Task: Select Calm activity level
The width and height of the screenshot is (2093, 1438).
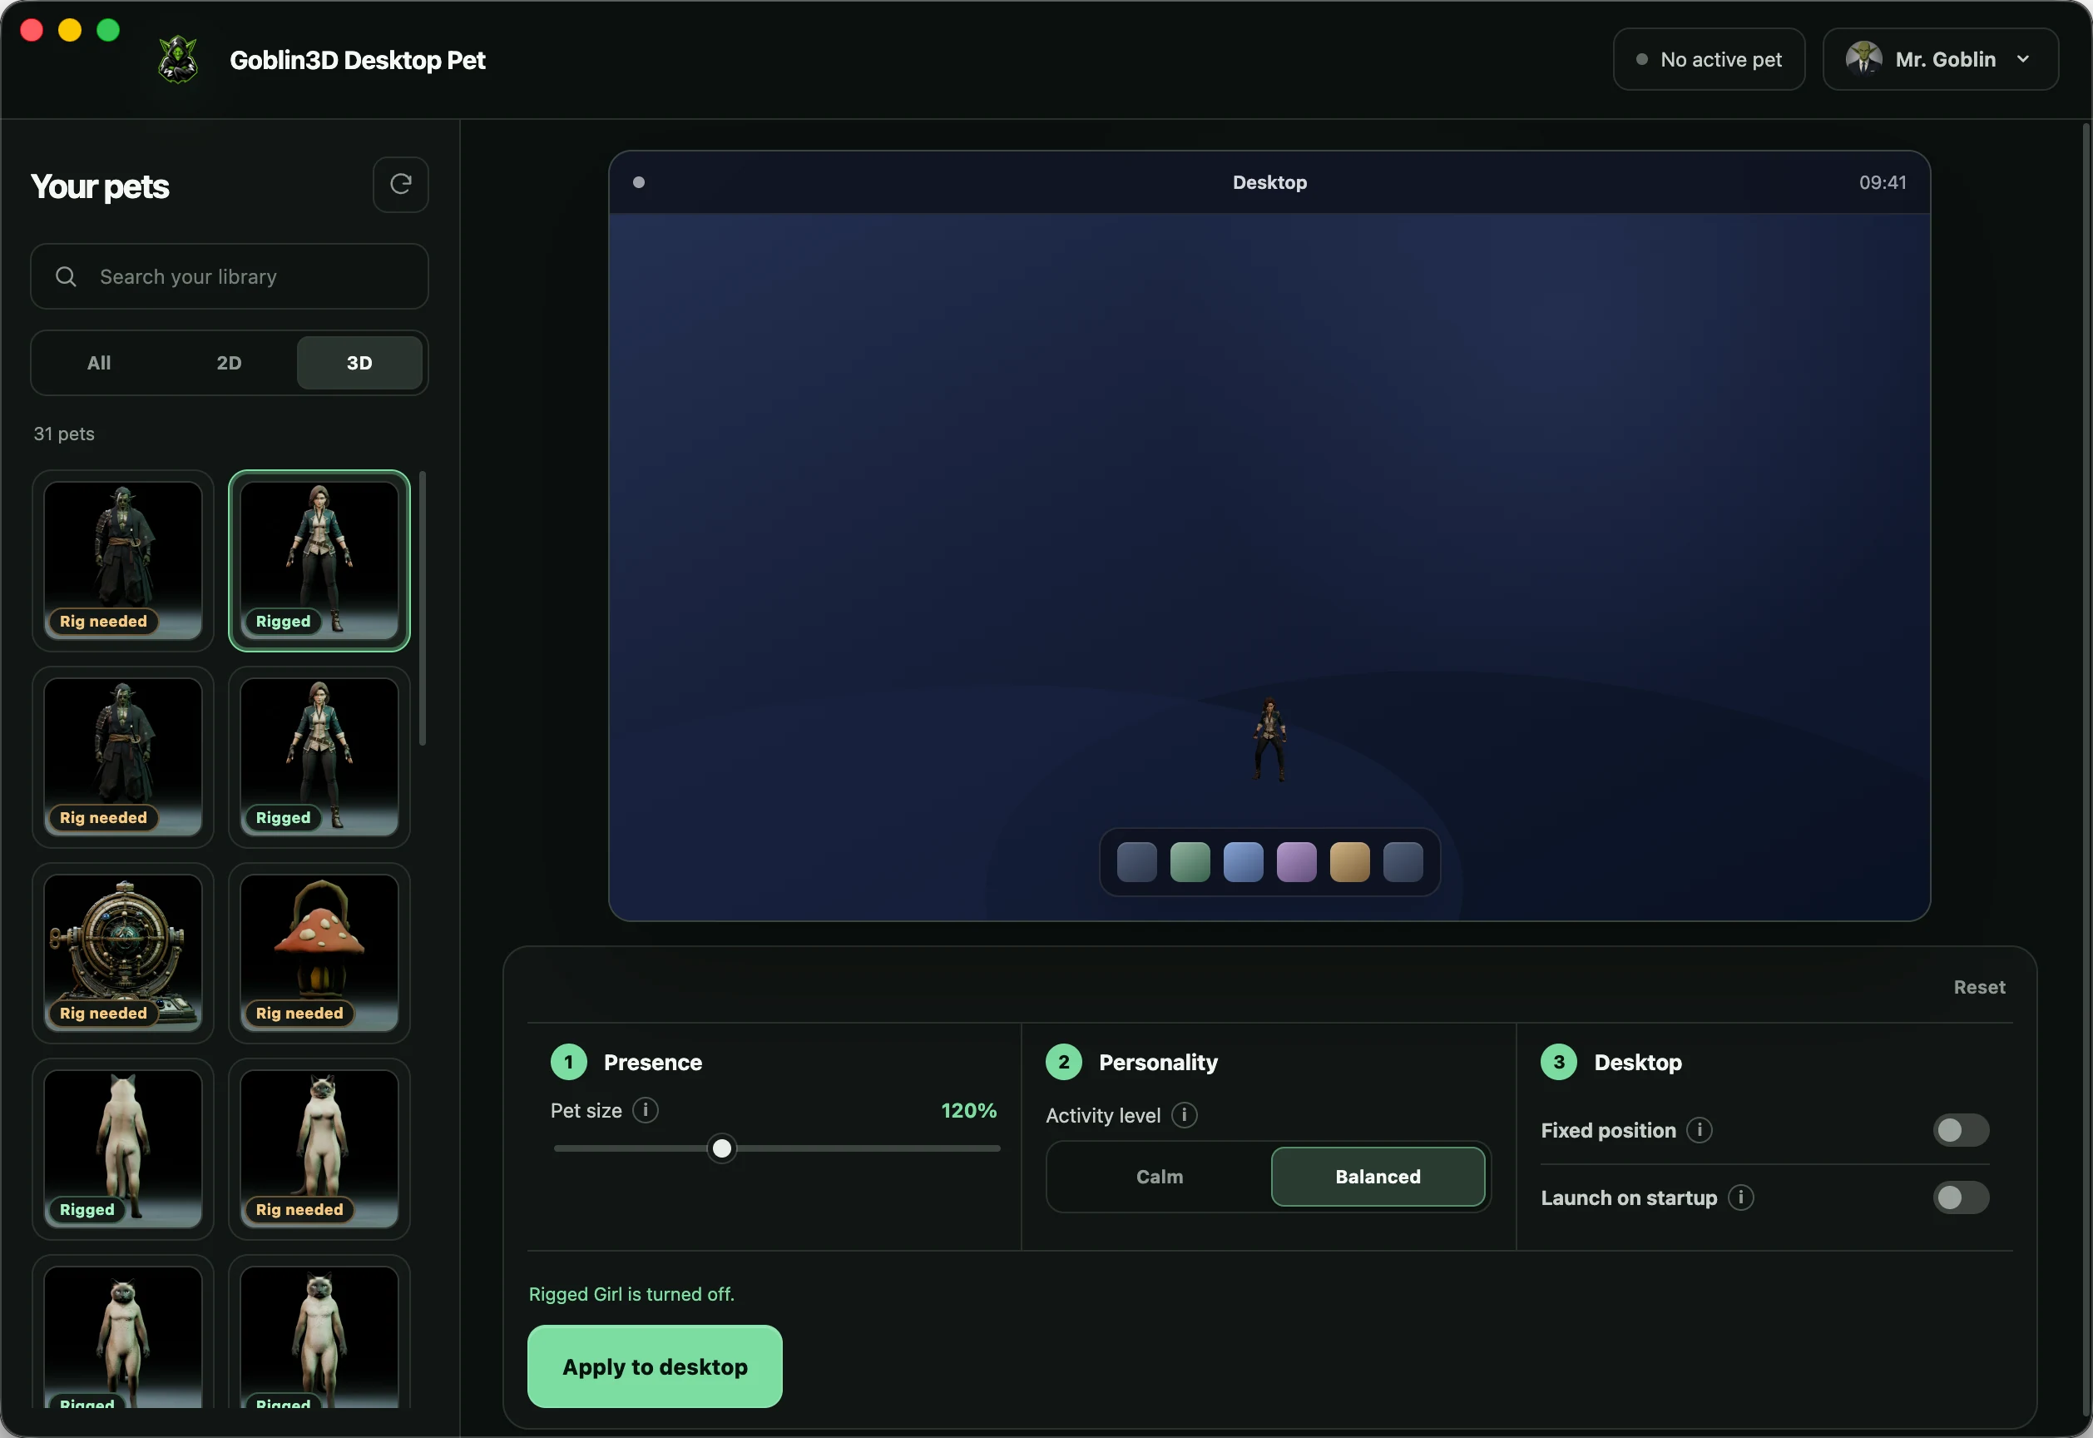Action: 1160,1177
